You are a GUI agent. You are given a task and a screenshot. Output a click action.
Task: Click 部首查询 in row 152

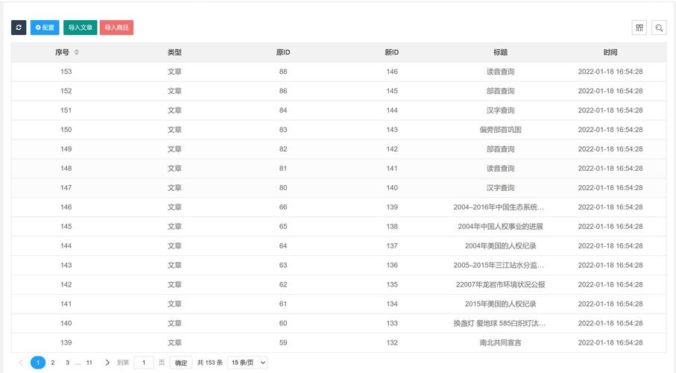501,91
